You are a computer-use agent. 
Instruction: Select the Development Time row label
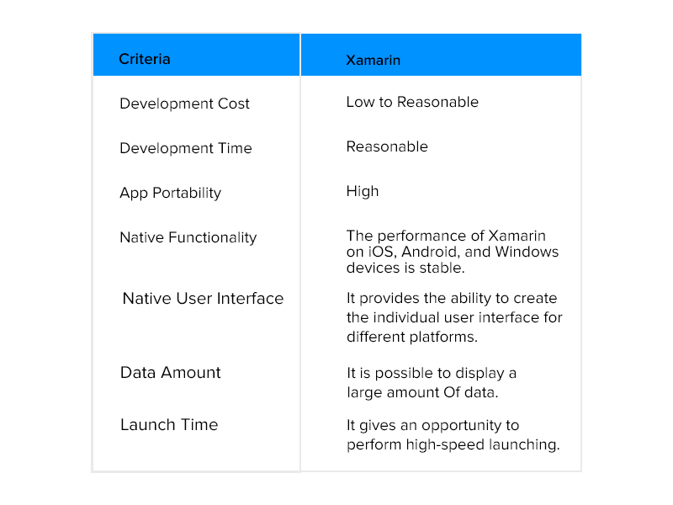pos(185,148)
